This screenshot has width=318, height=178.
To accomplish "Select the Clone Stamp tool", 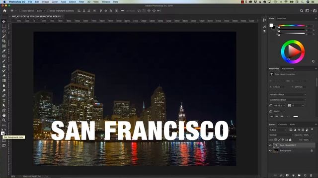I will (4, 66).
